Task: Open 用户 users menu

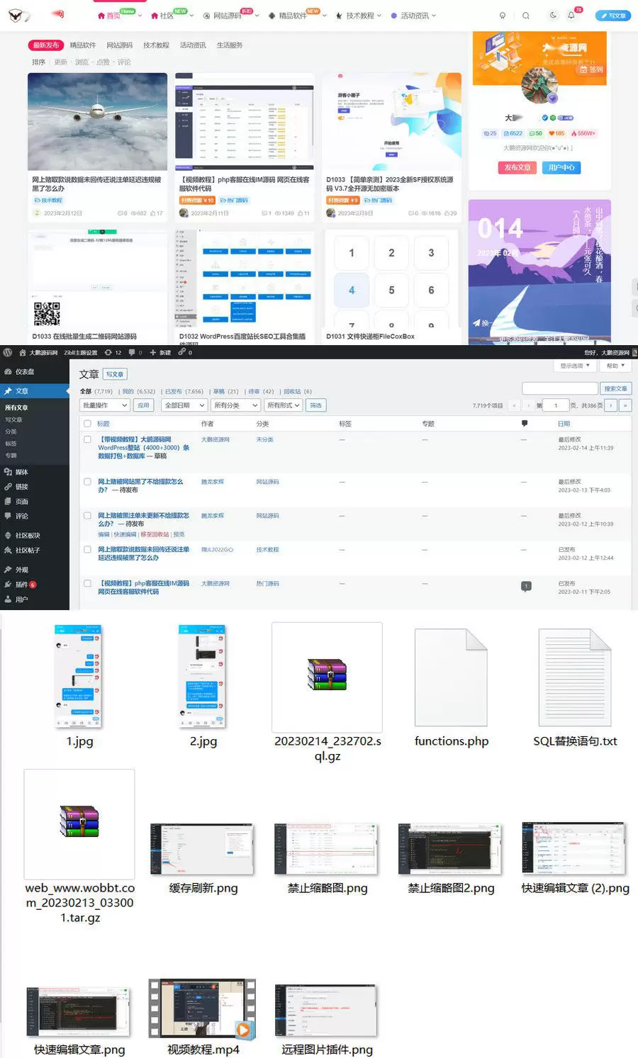Action: 35,600
